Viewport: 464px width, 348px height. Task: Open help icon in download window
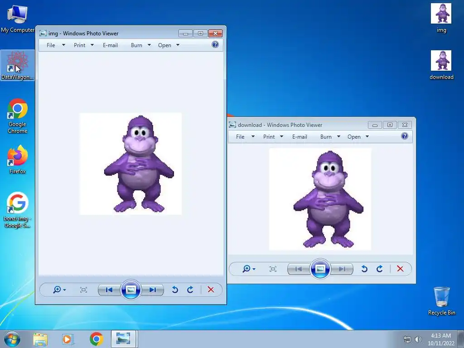pos(405,136)
